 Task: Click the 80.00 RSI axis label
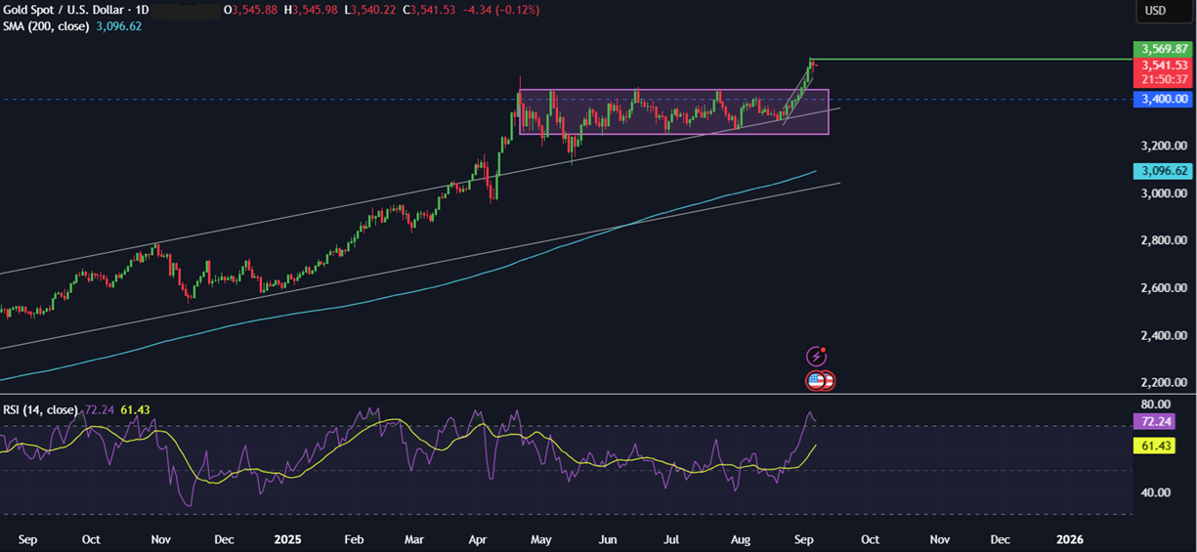(1155, 403)
